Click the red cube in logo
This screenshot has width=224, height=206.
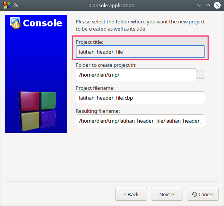click(x=29, y=101)
